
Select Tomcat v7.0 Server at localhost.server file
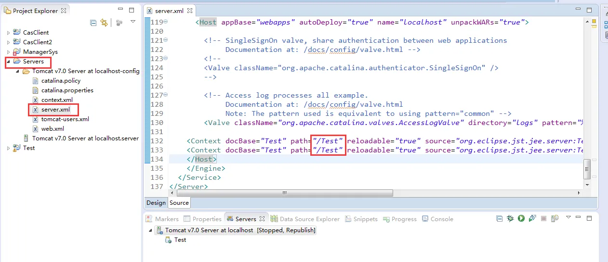(85, 138)
